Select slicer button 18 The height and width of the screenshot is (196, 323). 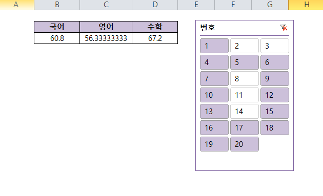[275, 128]
